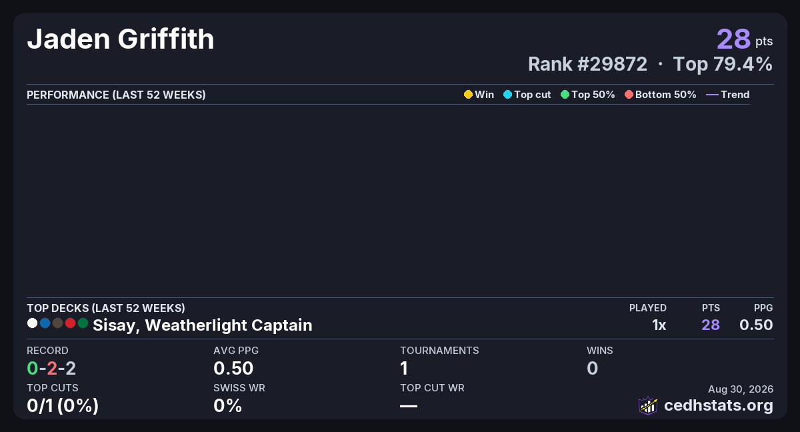The image size is (800, 432).
Task: Select the Jaden Griffith player name
Action: [121, 39]
